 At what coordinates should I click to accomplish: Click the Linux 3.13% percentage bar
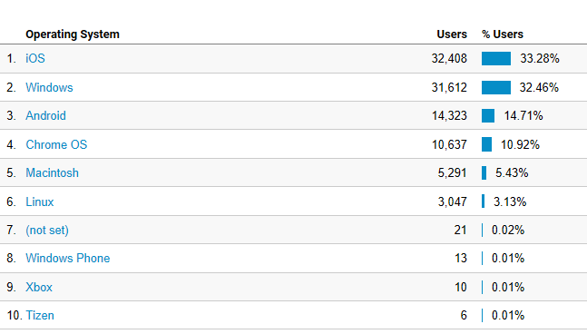[484, 201]
